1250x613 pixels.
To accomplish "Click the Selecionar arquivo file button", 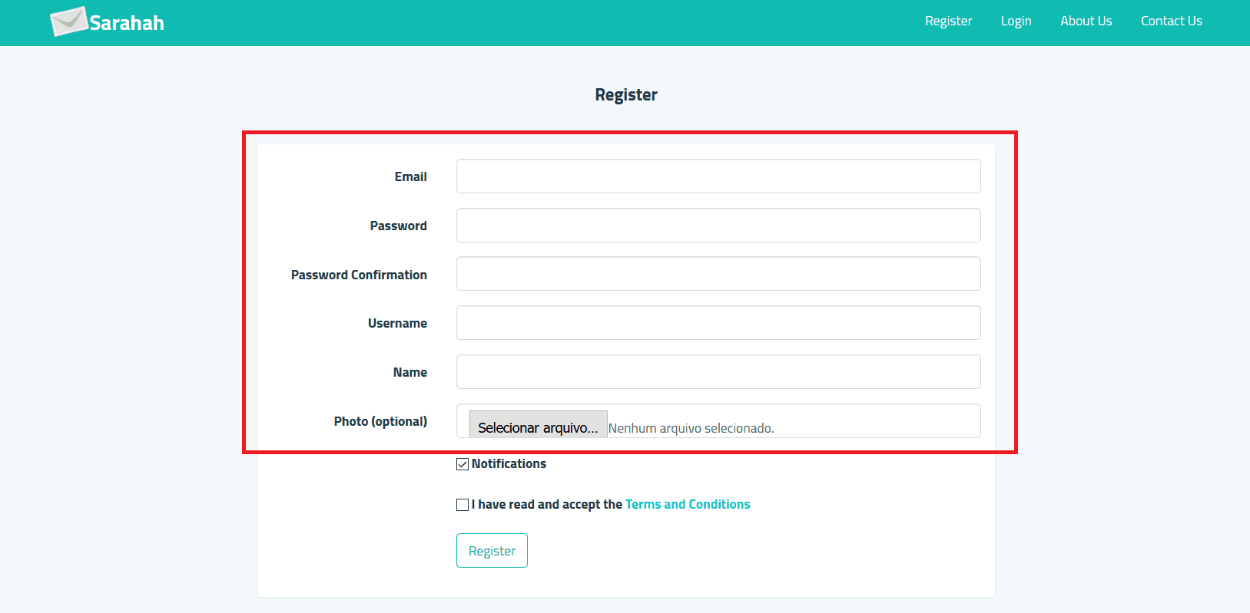I will 538,427.
